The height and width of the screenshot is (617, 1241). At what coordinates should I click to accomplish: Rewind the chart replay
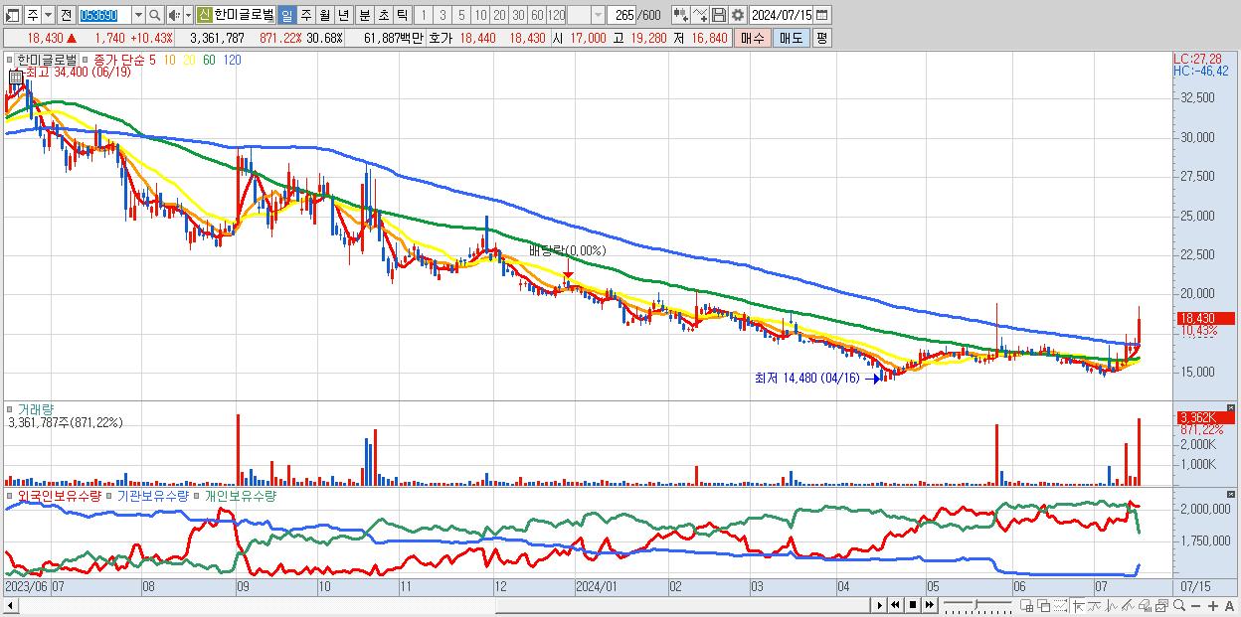coord(895,605)
